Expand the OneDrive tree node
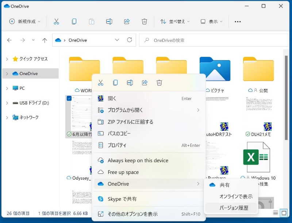This screenshot has width=292, height=223. 7,74
